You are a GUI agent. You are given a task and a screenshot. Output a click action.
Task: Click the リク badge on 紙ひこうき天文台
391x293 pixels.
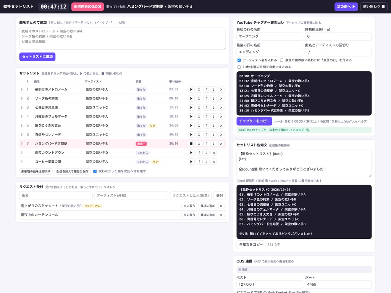coord(153,126)
